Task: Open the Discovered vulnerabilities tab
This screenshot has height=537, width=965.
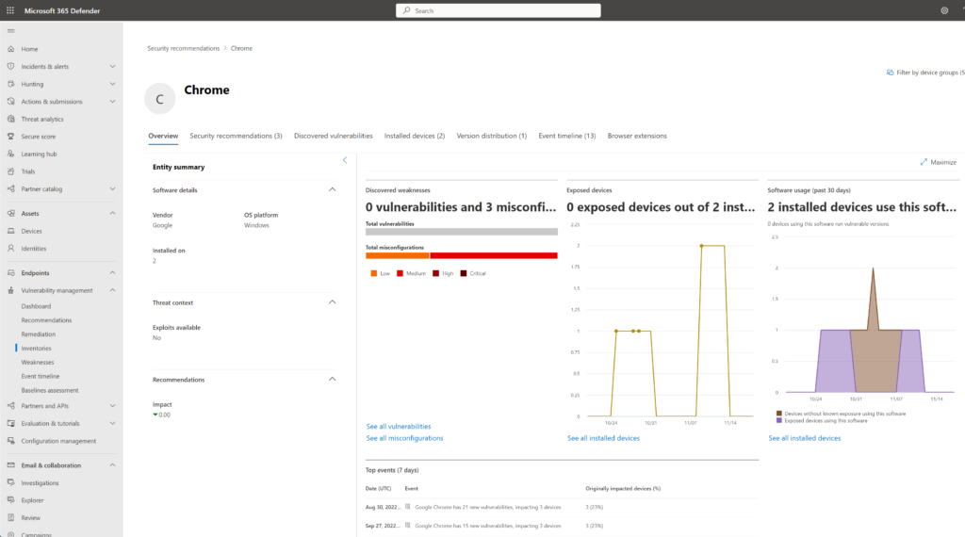Action: click(x=333, y=136)
